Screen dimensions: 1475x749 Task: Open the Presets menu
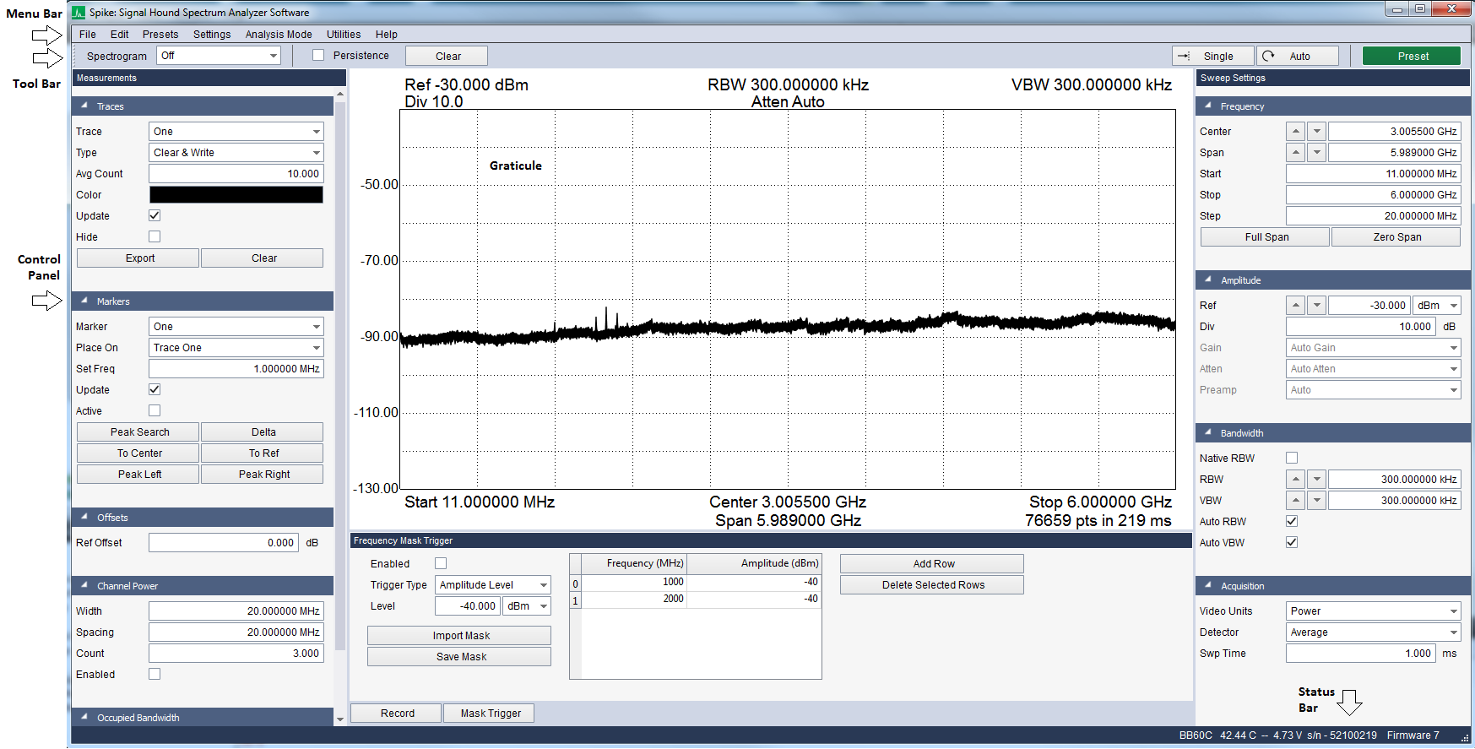160,35
